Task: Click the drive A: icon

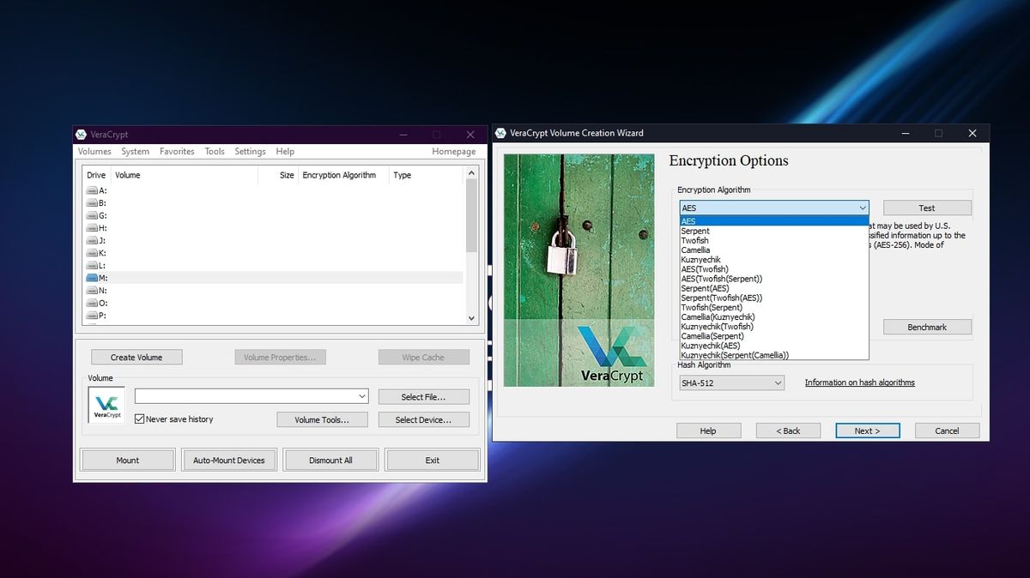Action: (93, 190)
